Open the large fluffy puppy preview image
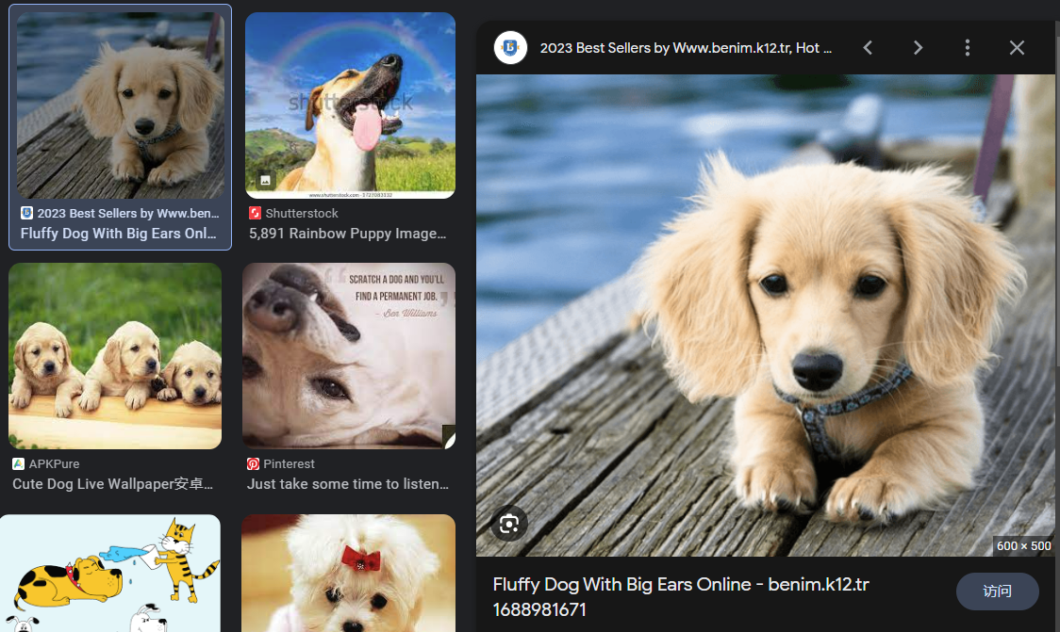The width and height of the screenshot is (1060, 632). pyautogui.click(x=765, y=316)
